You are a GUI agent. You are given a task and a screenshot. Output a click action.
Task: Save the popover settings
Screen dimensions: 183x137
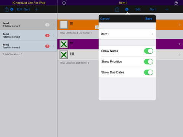149,19
